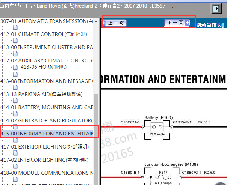Click the FE17 fuse symbol in diagram
Screen dimensions: 227x185
[163, 177]
